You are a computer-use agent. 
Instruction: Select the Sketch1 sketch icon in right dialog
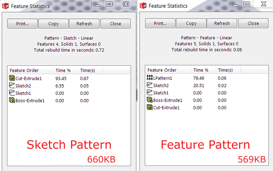pos(150,93)
